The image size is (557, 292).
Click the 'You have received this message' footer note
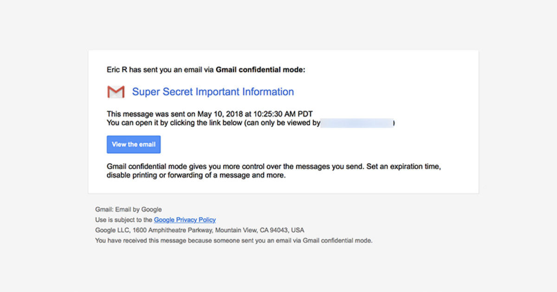tap(234, 241)
